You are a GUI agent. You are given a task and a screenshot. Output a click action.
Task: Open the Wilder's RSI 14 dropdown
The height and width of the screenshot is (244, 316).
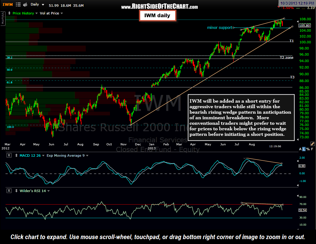pyautogui.click(x=49, y=191)
